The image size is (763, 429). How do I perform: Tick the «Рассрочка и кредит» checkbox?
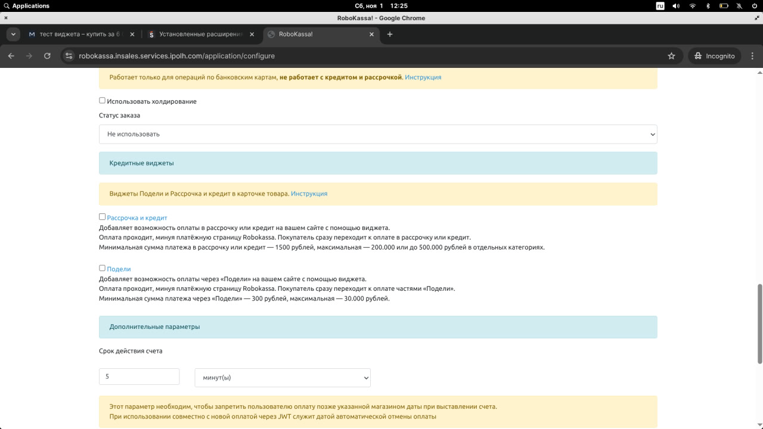(102, 217)
